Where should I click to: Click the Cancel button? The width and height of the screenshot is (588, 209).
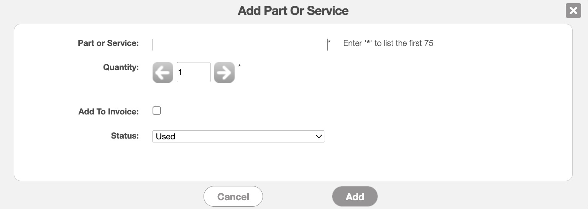point(233,197)
